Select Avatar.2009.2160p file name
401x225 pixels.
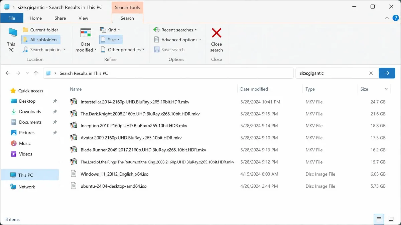pos(131,138)
